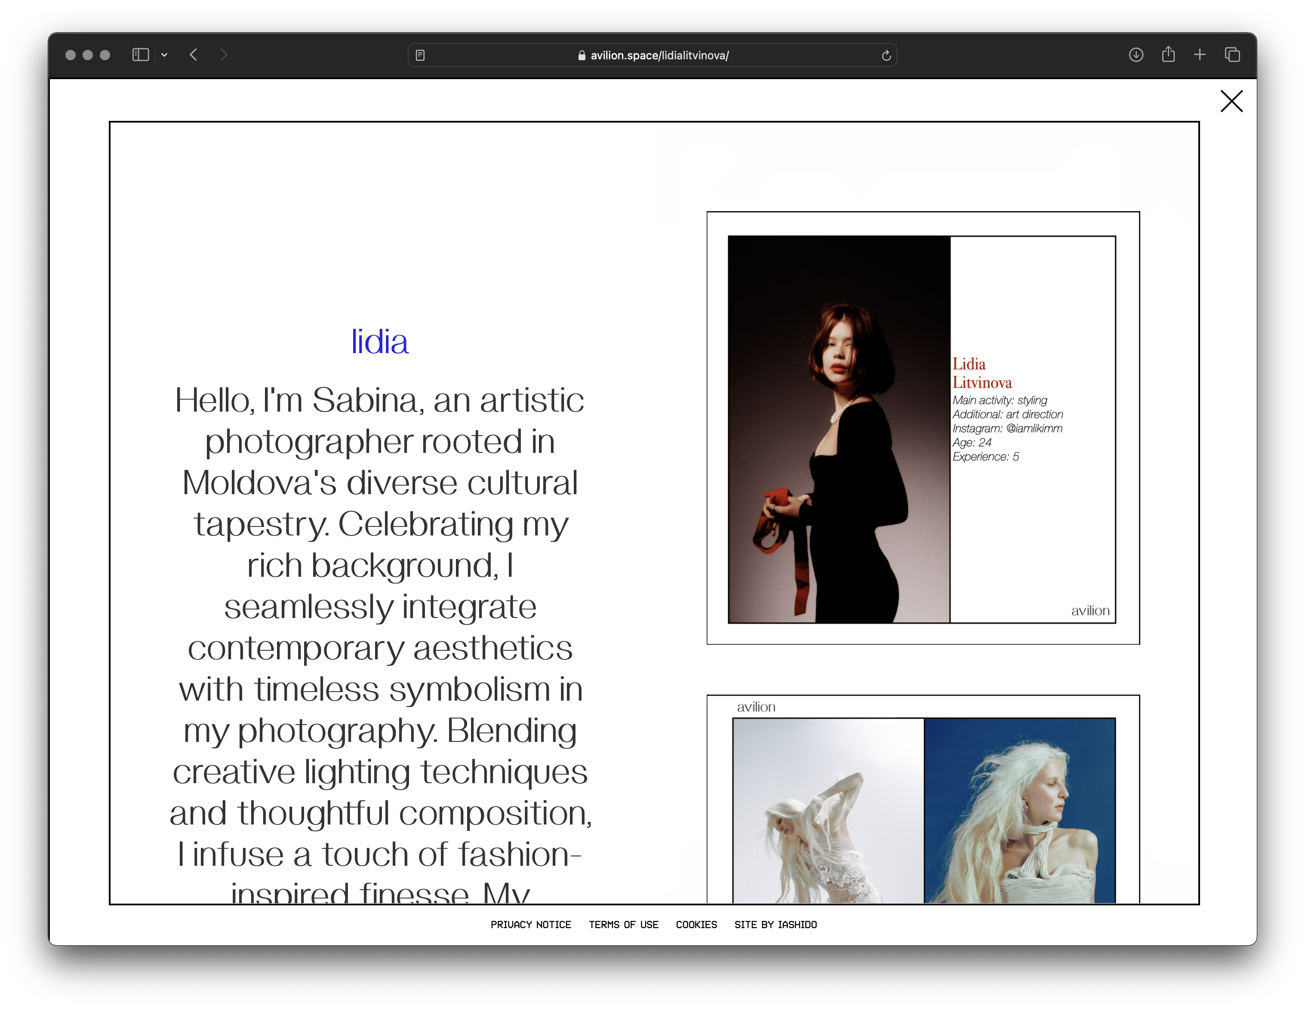Open the Cookies footer link
This screenshot has width=1305, height=1009.
696,924
